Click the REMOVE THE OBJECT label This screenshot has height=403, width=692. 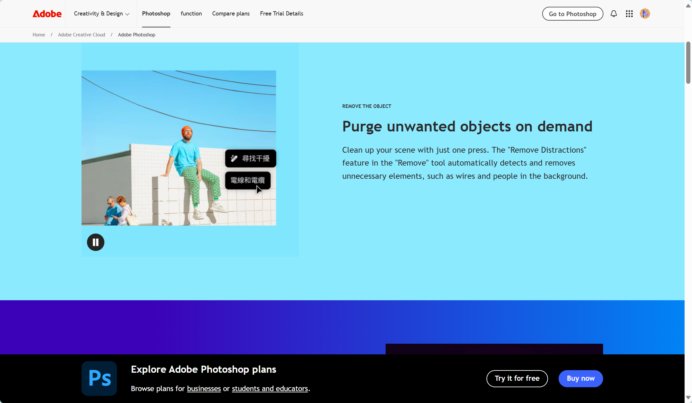pyautogui.click(x=367, y=106)
